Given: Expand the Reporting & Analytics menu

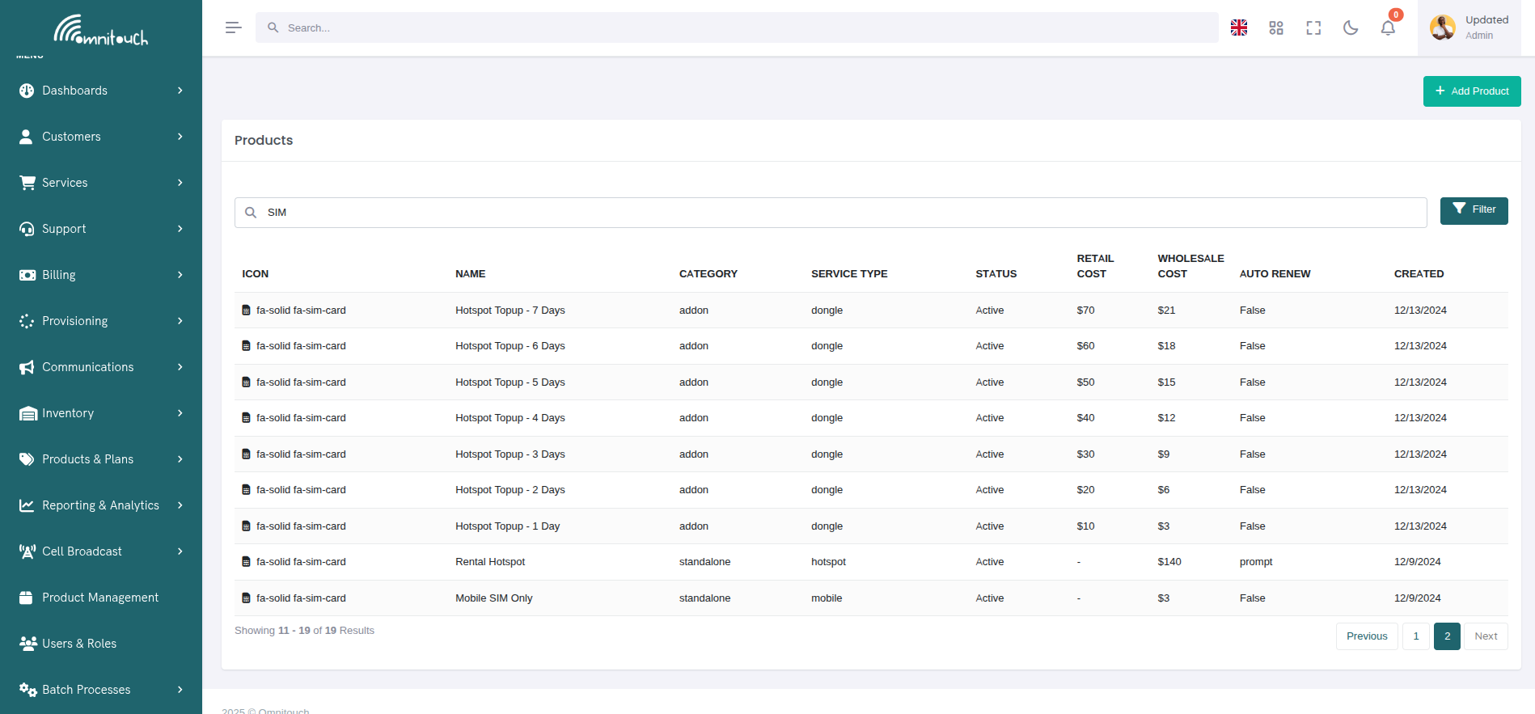Looking at the screenshot, I should point(101,505).
